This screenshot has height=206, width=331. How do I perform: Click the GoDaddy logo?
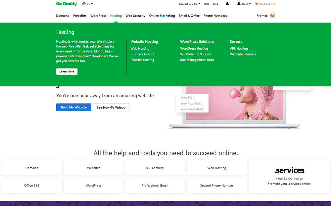[x=67, y=4]
